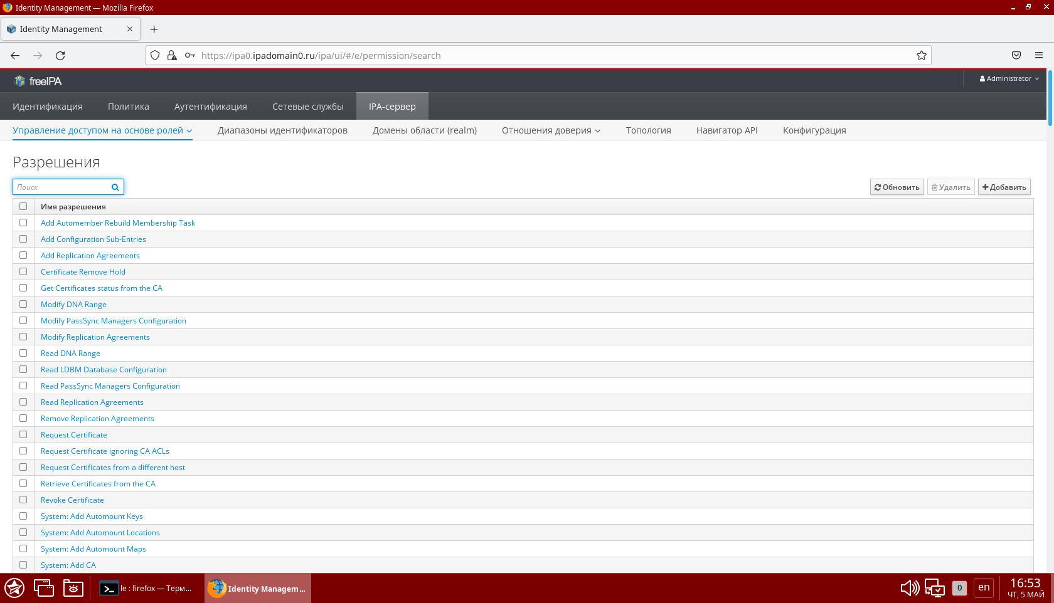Expand the Отношения доверия dropdown
The image size is (1054, 603).
[551, 130]
